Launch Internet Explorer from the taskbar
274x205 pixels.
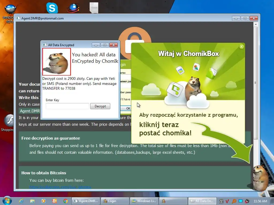tap(21, 201)
